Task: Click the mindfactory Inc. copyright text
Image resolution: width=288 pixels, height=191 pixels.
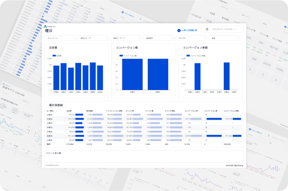Action: click(52, 165)
